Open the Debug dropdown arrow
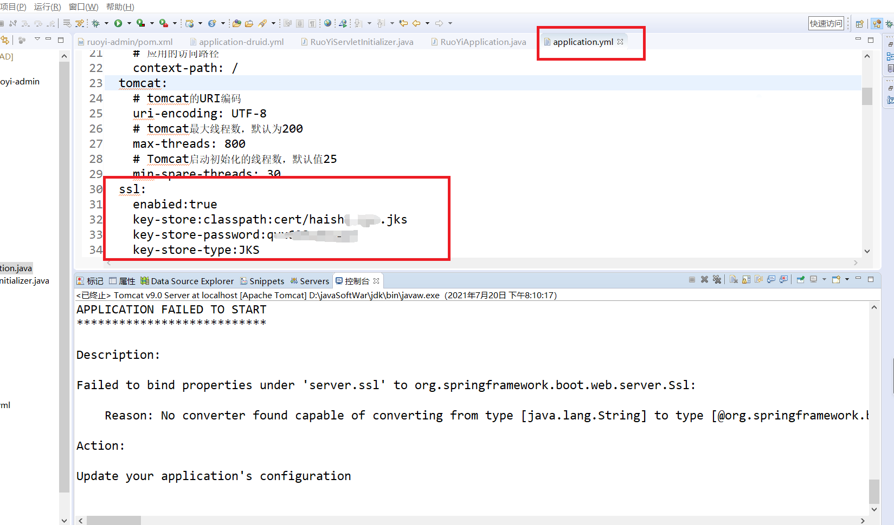The image size is (894, 525). point(106,23)
